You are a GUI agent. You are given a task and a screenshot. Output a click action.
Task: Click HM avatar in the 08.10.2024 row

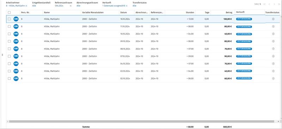pyautogui.click(x=16, y=49)
